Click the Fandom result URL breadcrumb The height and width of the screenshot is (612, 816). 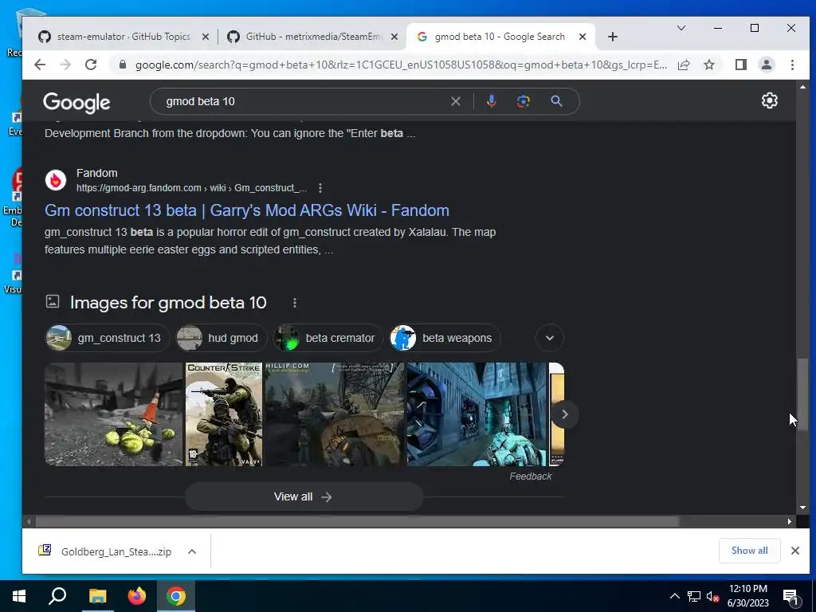click(191, 188)
